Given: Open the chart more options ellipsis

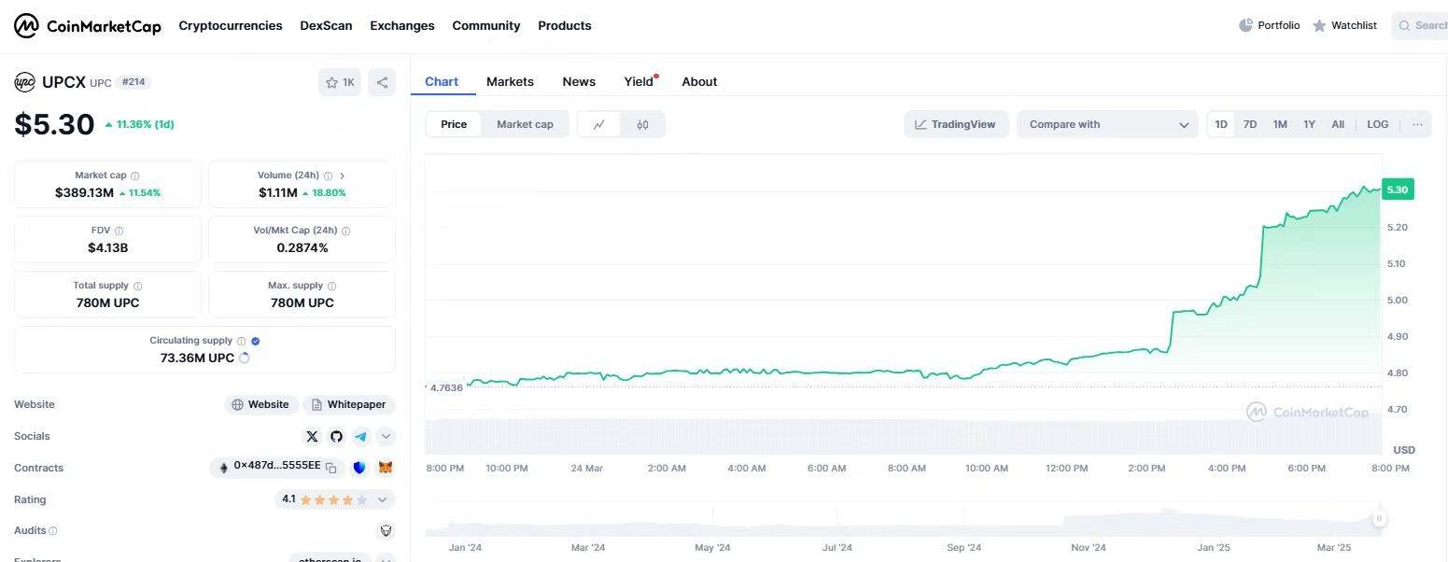Looking at the screenshot, I should [1417, 124].
